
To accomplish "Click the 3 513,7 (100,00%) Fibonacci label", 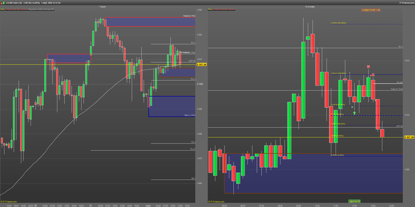I will click(338, 73).
